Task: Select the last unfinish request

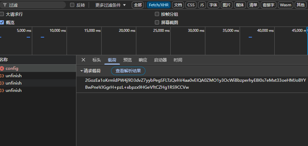Action: pos(38,90)
